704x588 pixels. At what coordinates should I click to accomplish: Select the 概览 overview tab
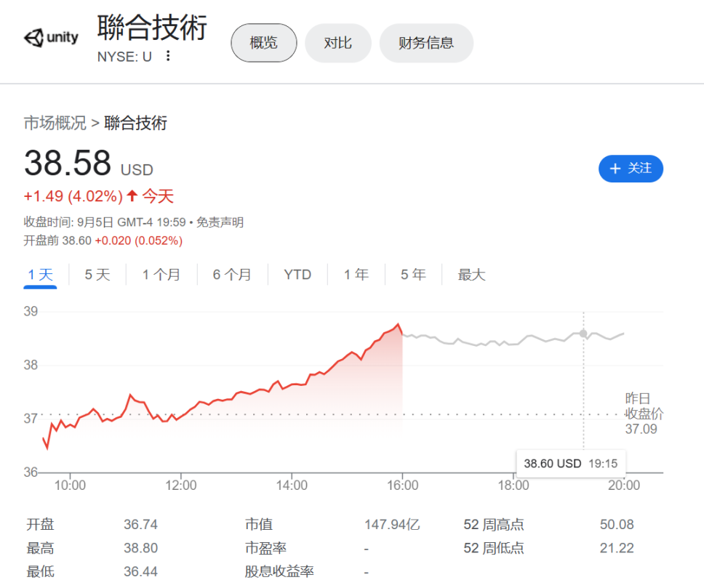263,43
